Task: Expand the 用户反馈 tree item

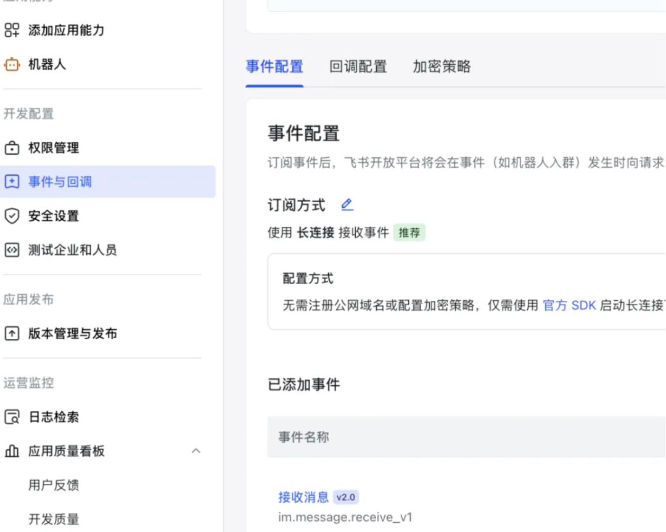Action: point(53,485)
